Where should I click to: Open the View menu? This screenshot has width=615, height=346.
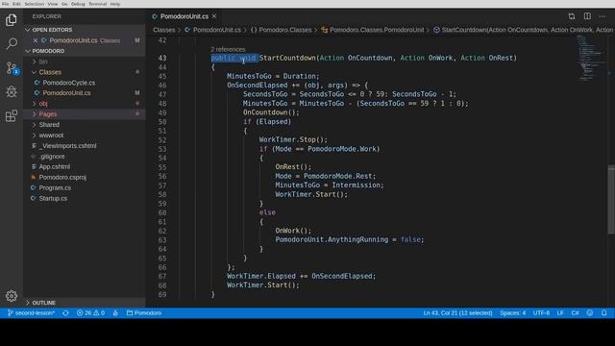[53, 4]
